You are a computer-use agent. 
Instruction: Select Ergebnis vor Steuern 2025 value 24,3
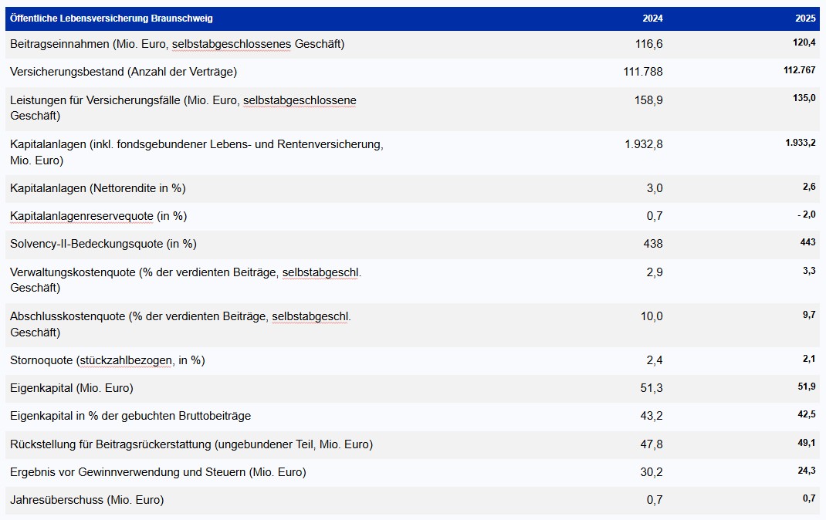tap(807, 471)
